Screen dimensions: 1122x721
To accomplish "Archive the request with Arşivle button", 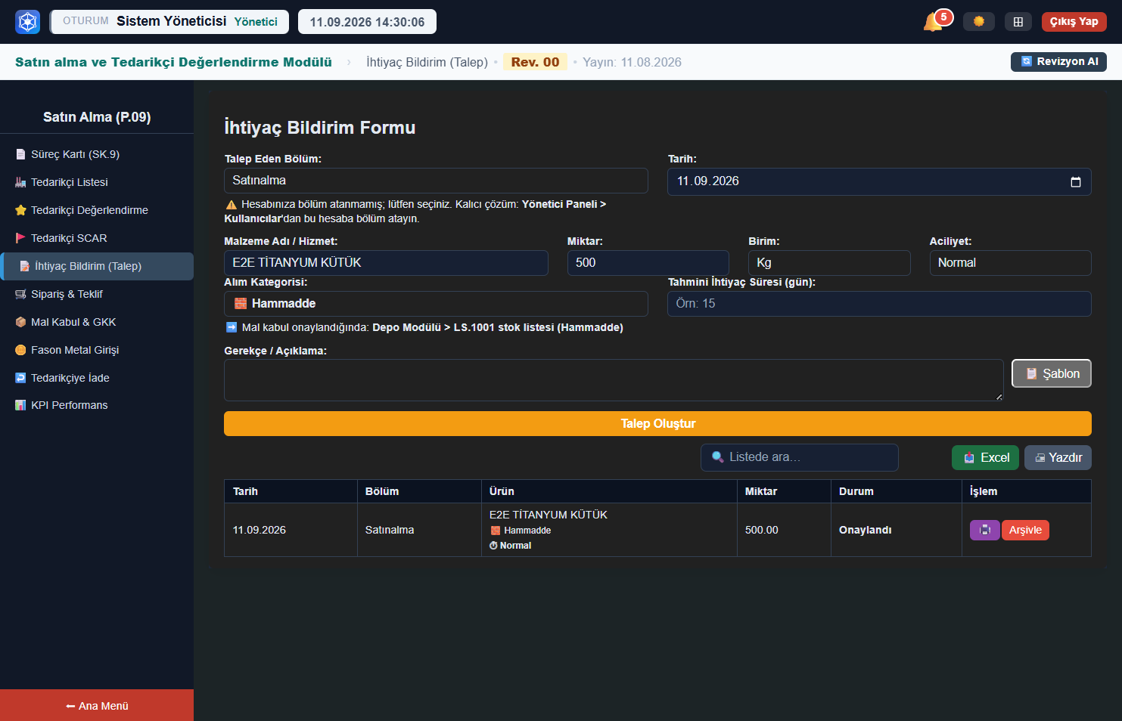I will [x=1025, y=530].
